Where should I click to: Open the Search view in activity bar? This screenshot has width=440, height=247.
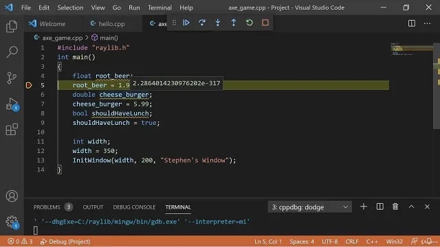12,52
